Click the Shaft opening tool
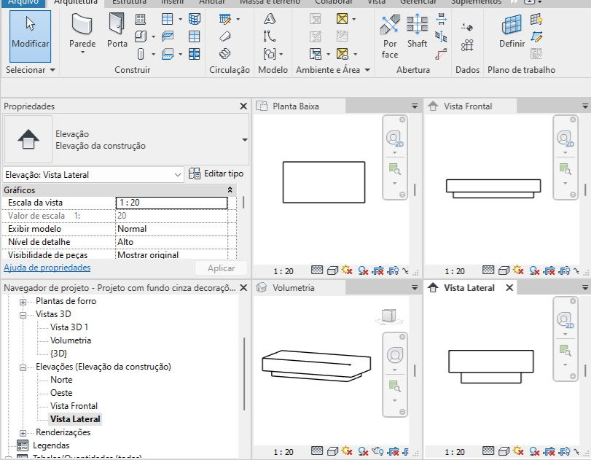The width and height of the screenshot is (591, 460). coord(417,31)
